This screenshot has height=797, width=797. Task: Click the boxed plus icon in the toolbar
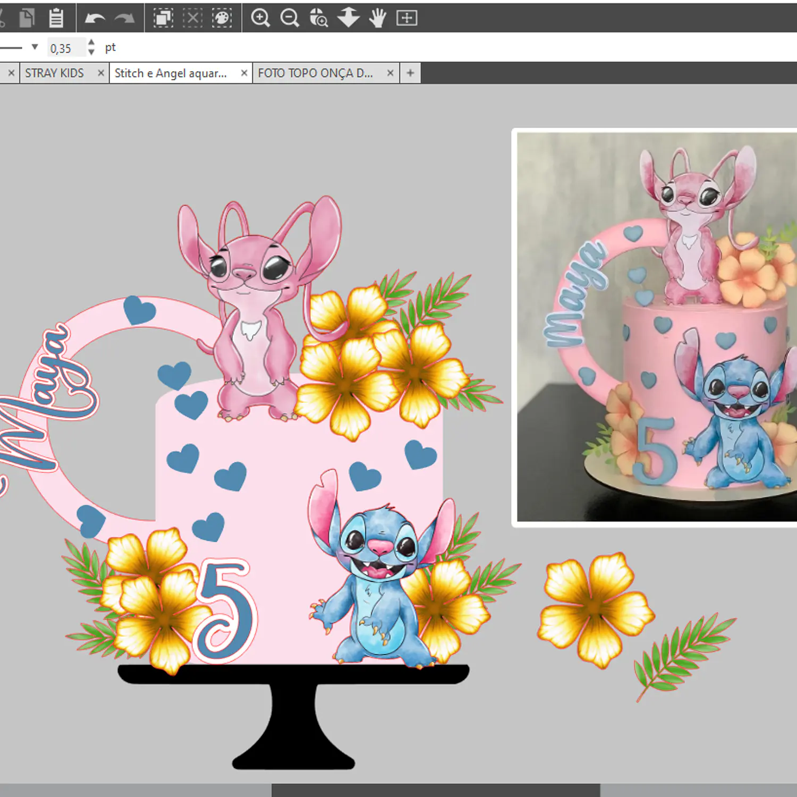pos(407,18)
